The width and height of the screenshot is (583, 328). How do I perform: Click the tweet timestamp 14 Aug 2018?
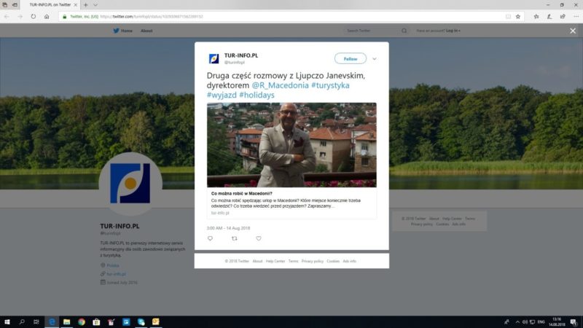point(228,228)
